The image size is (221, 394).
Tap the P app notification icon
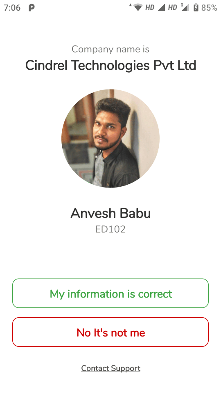(x=32, y=7)
